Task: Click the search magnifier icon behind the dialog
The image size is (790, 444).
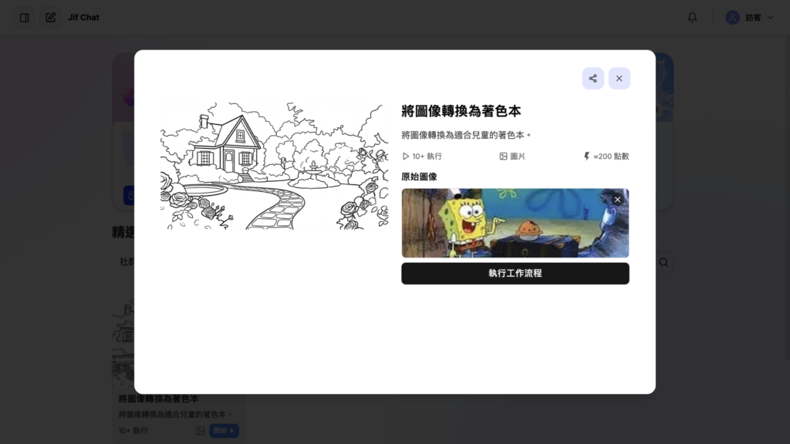Action: pyautogui.click(x=663, y=262)
